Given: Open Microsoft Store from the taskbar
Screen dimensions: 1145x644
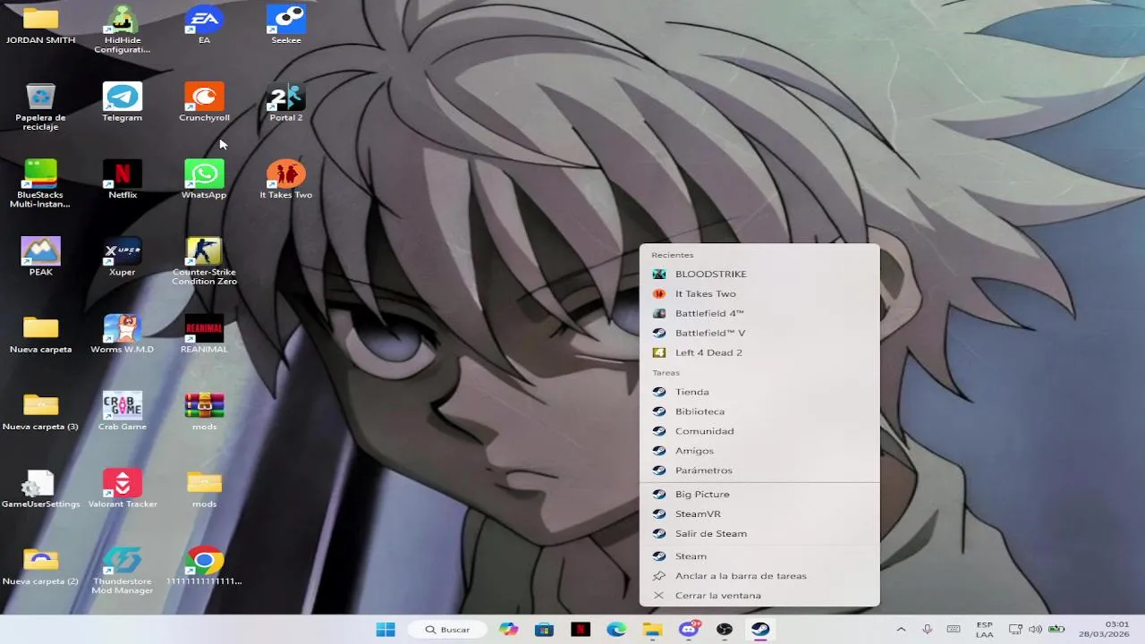Looking at the screenshot, I should point(545,630).
